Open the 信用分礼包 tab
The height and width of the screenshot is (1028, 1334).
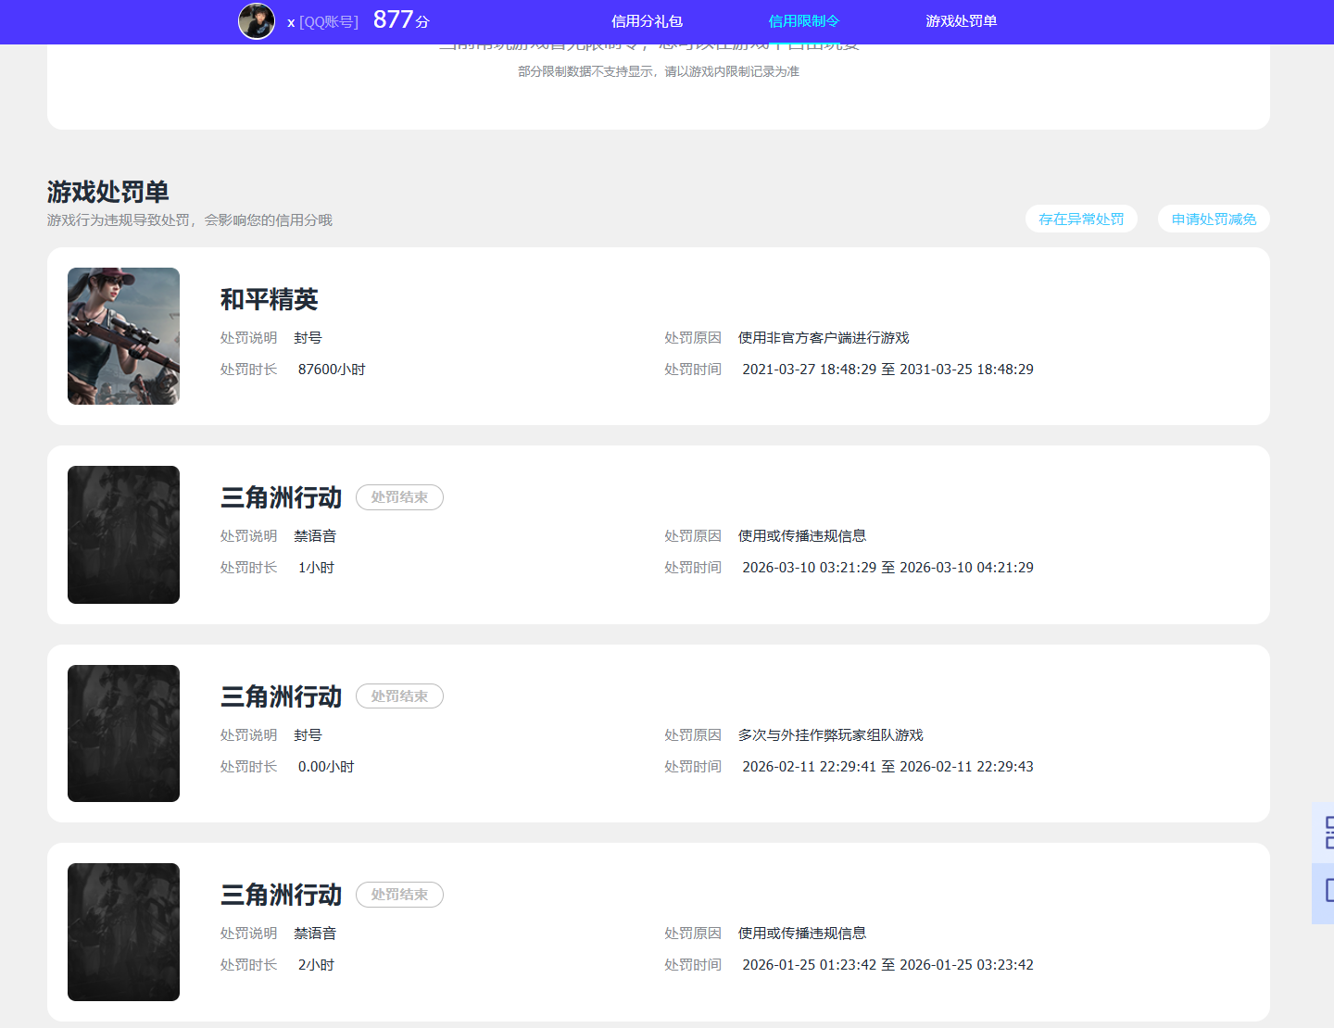pos(647,21)
